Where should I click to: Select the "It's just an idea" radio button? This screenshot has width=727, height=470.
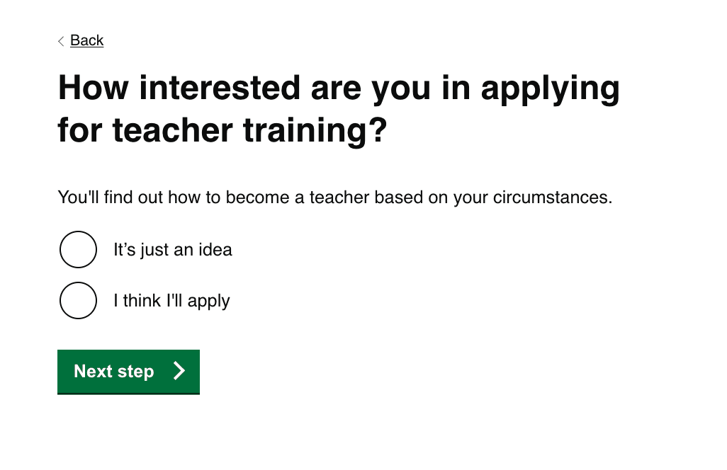[x=78, y=249]
